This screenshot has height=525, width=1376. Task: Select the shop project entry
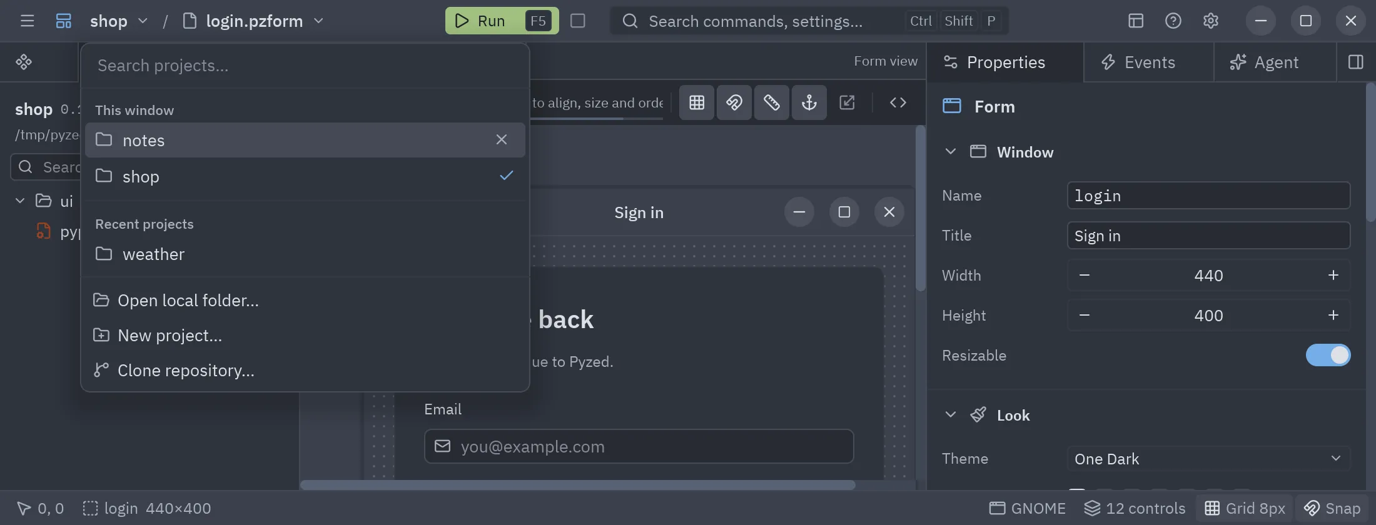[305, 176]
